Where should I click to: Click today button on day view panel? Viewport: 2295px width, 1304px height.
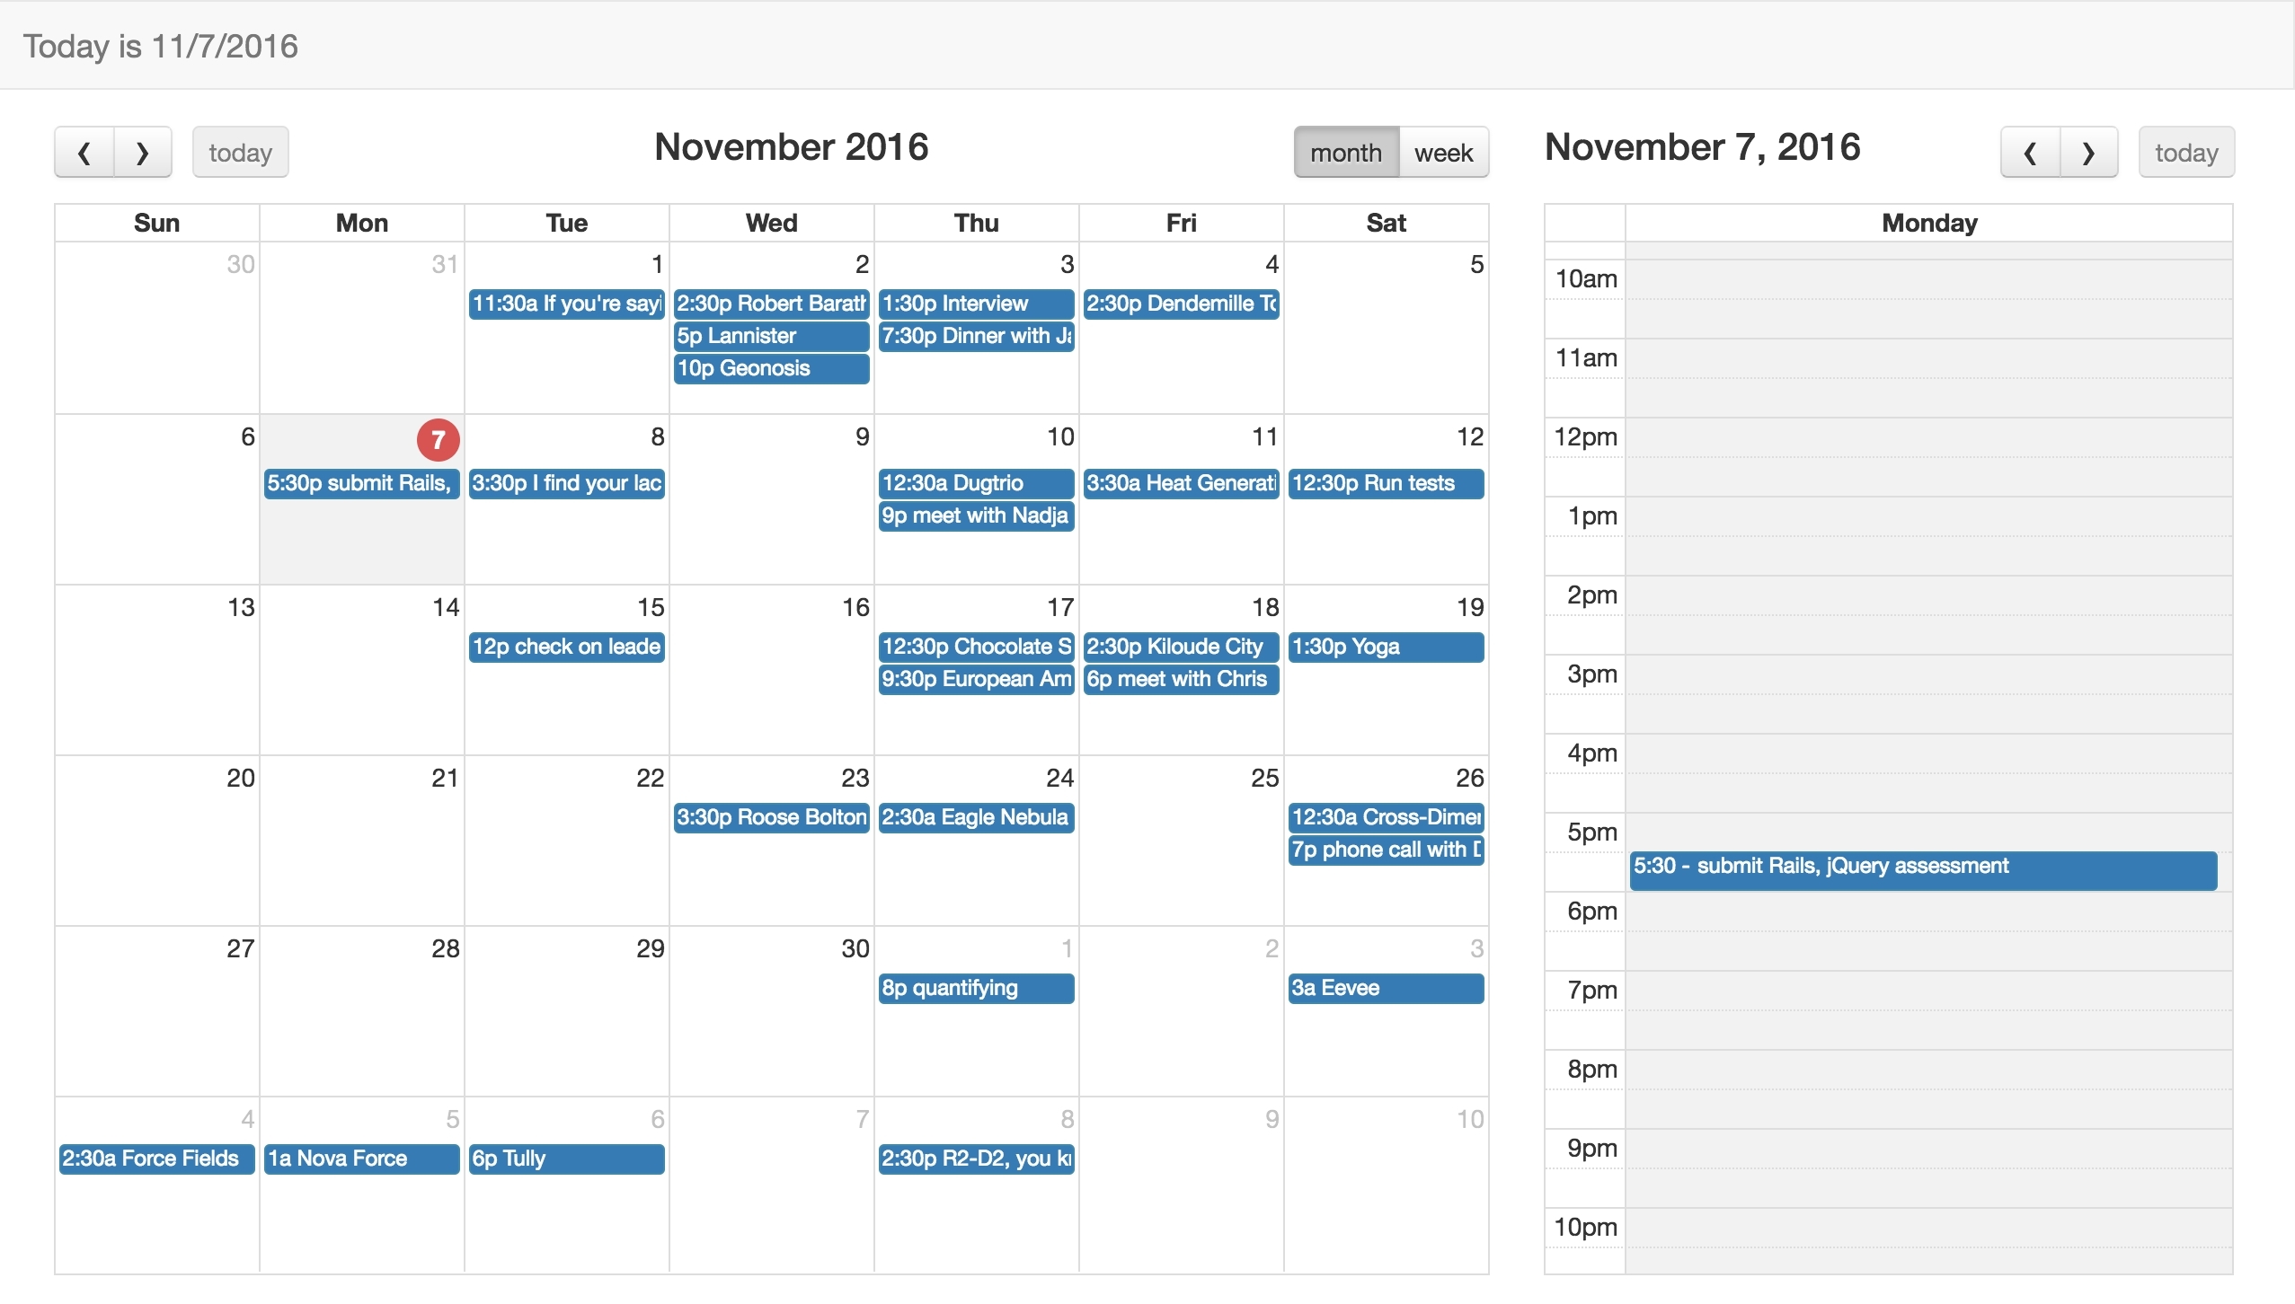[2186, 151]
